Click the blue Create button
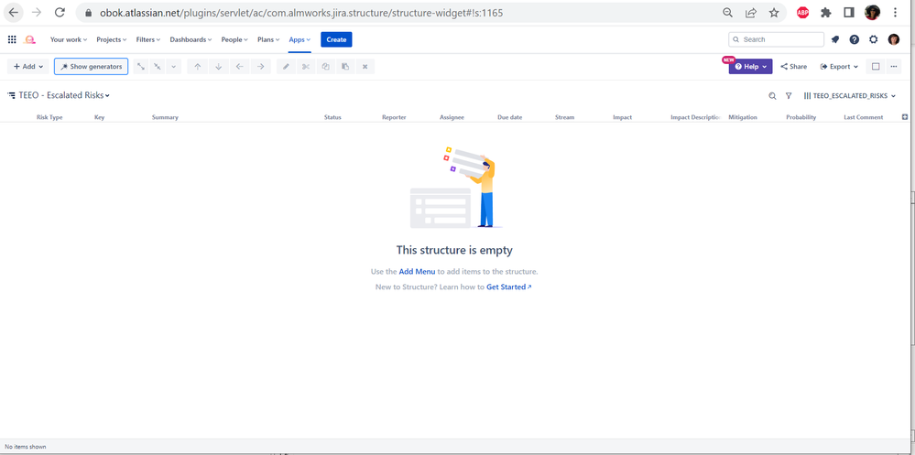Screen dimensions: 915x455 [x=336, y=39]
